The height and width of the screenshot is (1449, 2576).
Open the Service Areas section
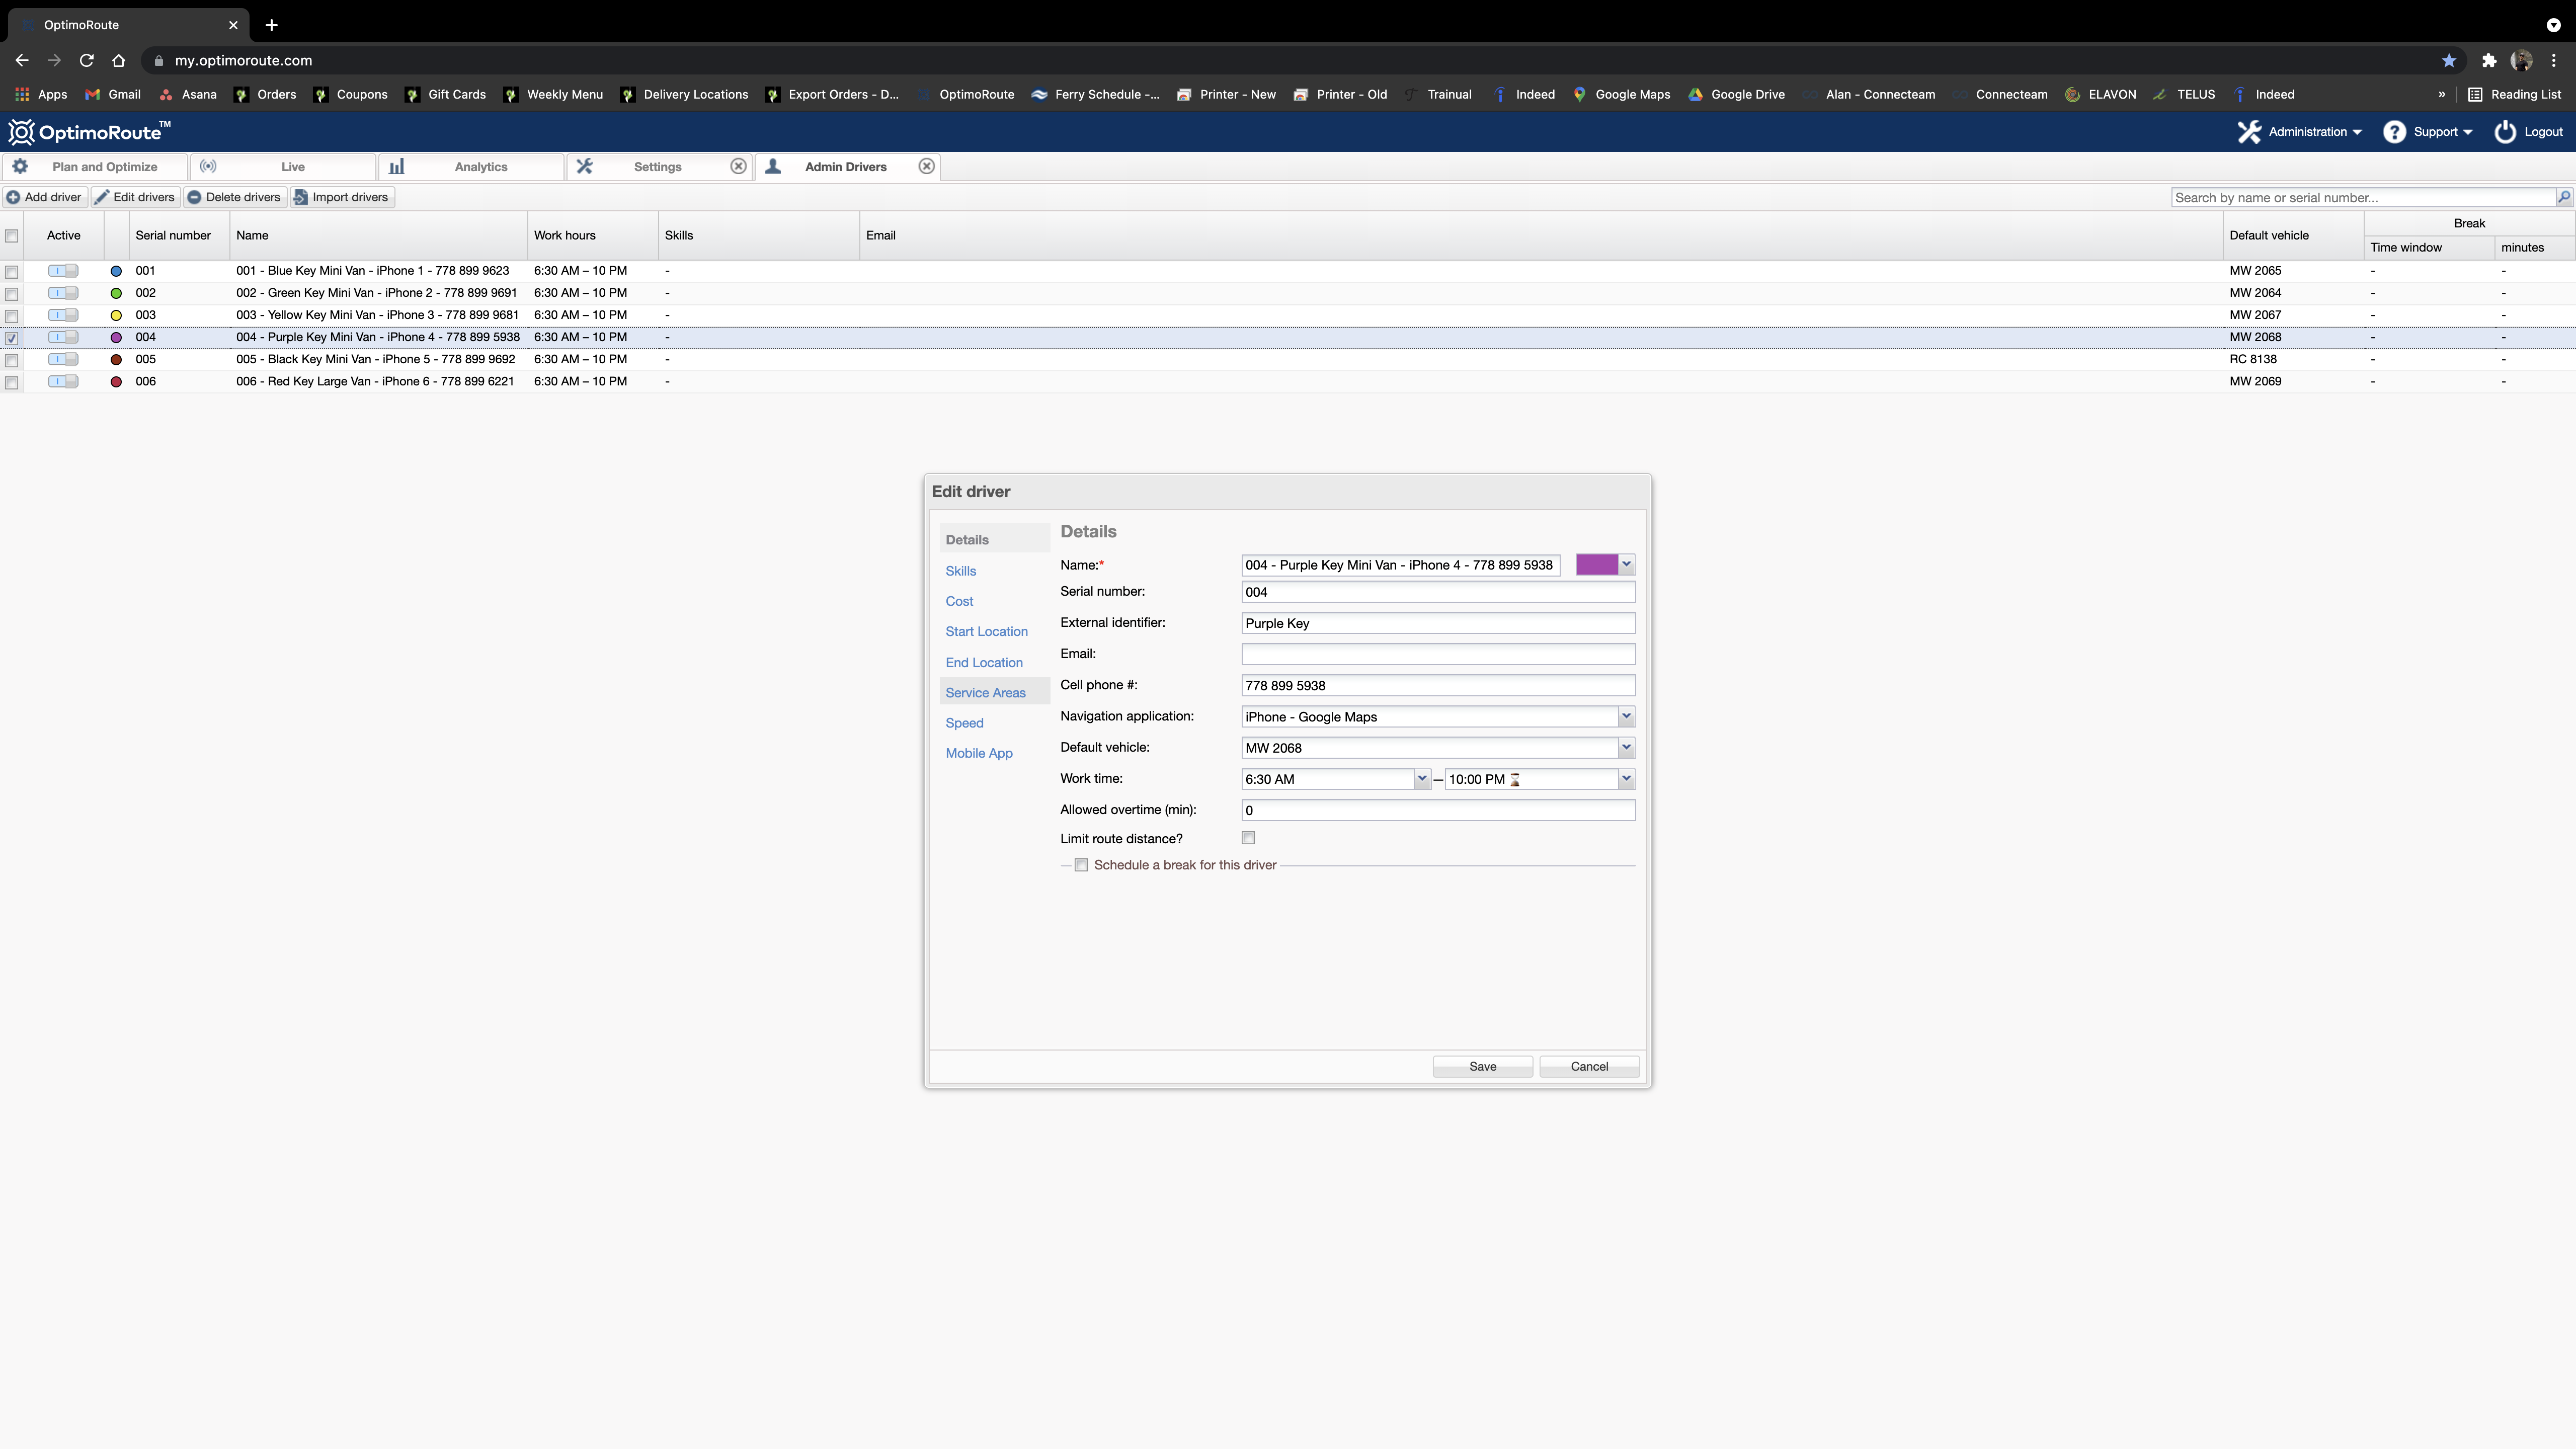[x=985, y=692]
